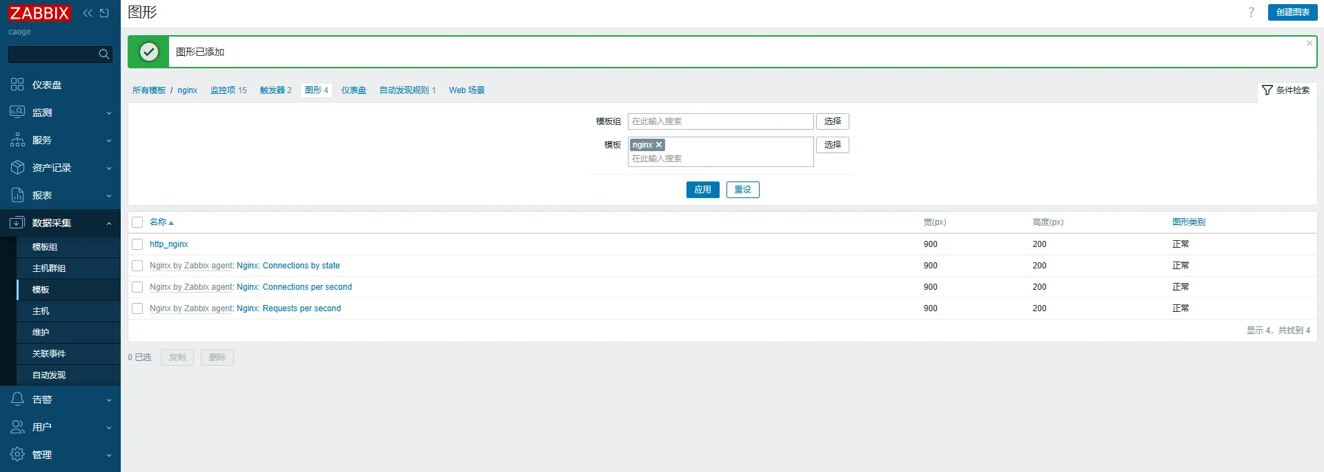The height and width of the screenshot is (472, 1324).
Task: Remove the nginx tag from 模板 filter
Action: point(659,145)
